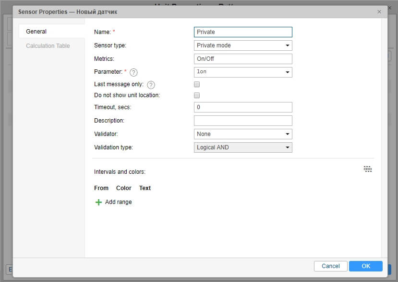Click the green plus Add range icon

pyautogui.click(x=98, y=202)
